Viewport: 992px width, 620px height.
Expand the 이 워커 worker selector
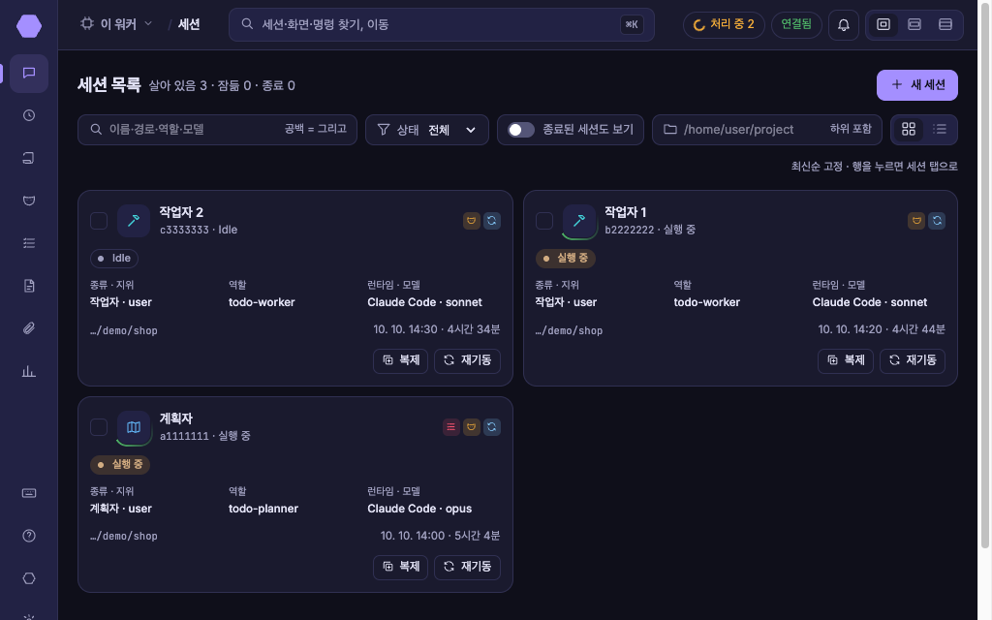pos(116,24)
